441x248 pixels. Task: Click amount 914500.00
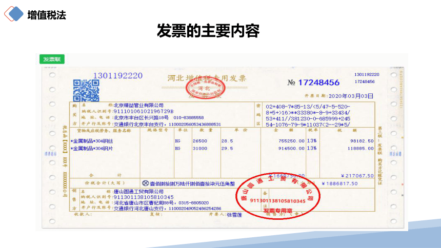point(291,149)
